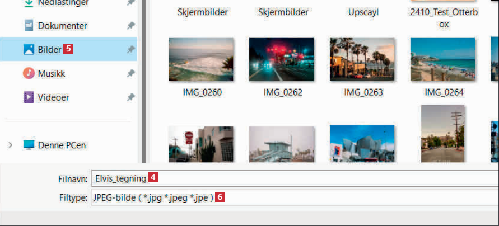Open the Filtype JPEG-bilde dropdown
499x226 pixels.
[x=295, y=197]
